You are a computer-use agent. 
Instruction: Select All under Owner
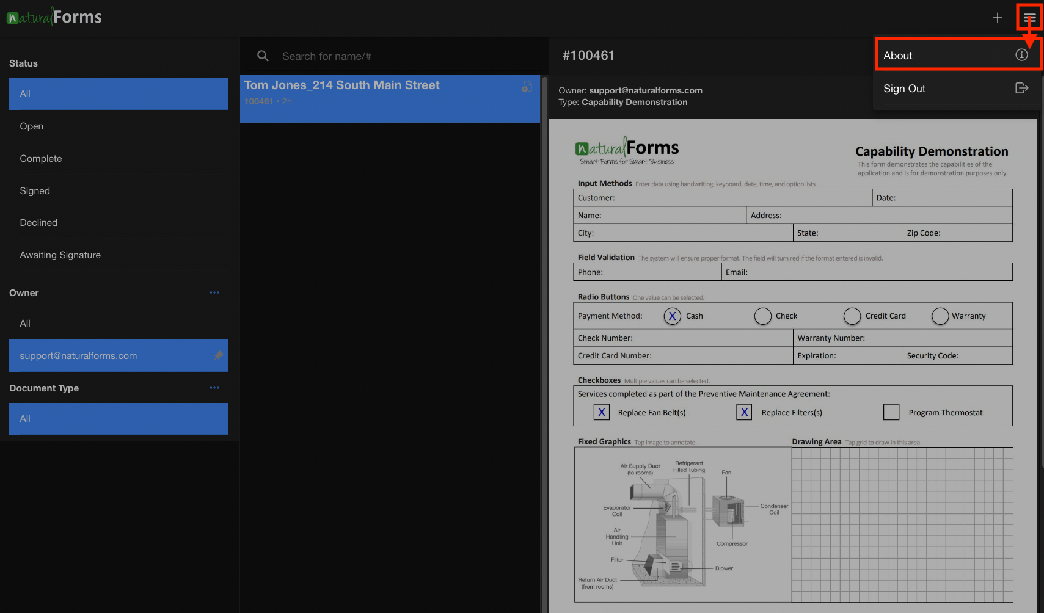[119, 323]
